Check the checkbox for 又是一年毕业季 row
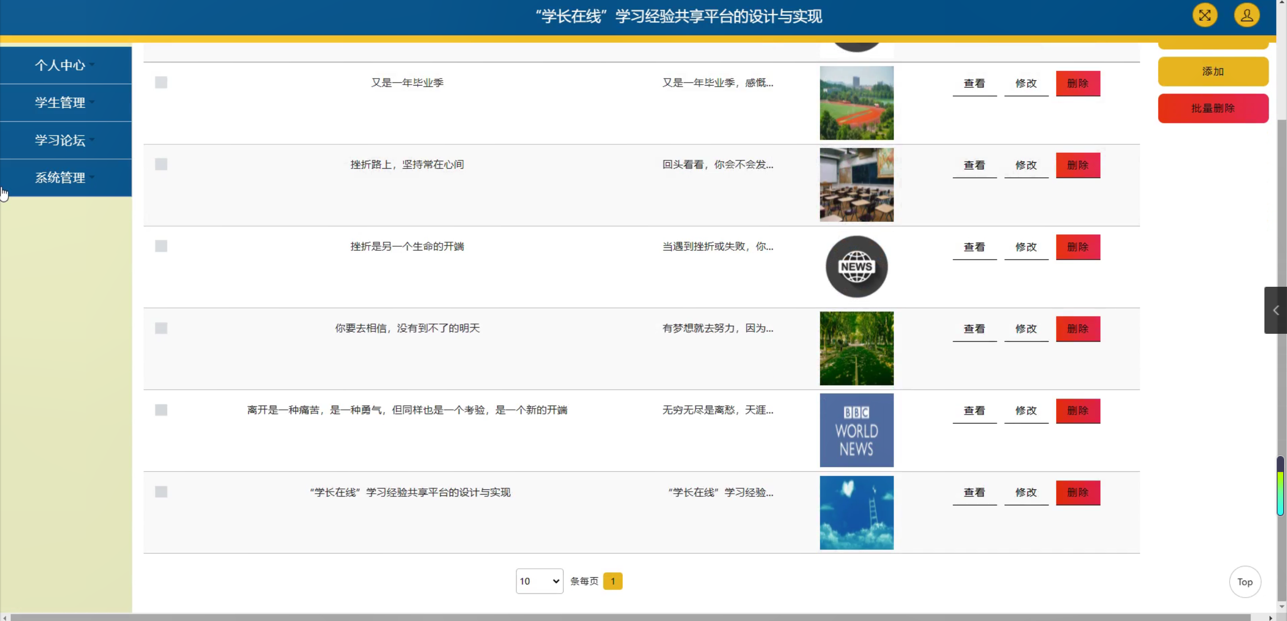Screen dimensions: 1287x621 161,82
